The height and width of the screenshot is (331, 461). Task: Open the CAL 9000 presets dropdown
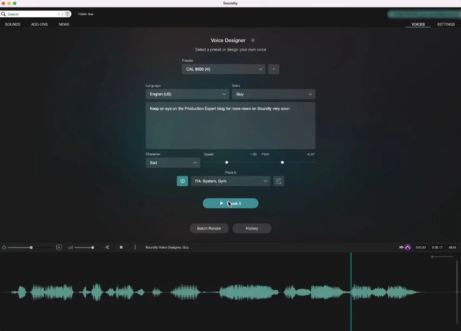click(x=222, y=69)
